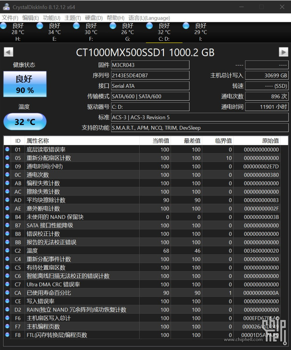Go to next disk with right arrow
This screenshot has height=350, width=291.
[284, 52]
